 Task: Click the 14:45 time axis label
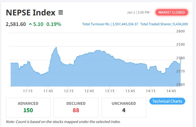click(171, 91)
